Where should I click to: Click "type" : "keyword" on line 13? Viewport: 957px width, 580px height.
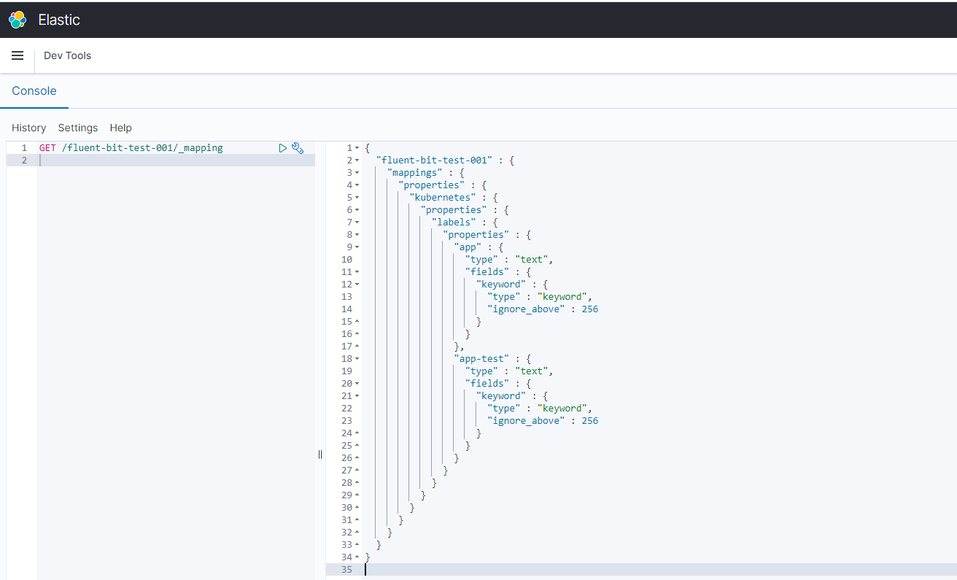pyautogui.click(x=540, y=297)
